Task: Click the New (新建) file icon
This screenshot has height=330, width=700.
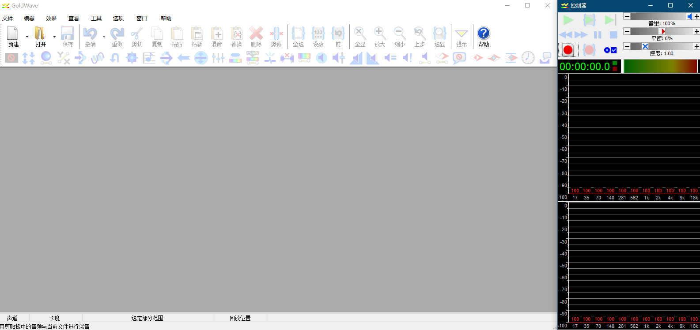Action: 13,34
